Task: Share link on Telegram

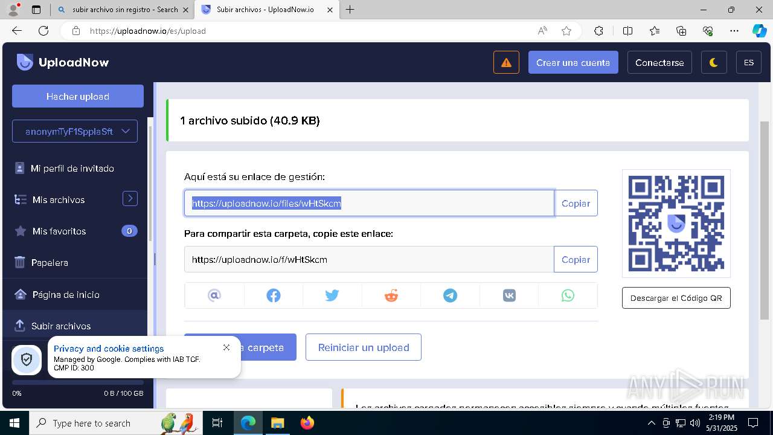Action: 451,295
